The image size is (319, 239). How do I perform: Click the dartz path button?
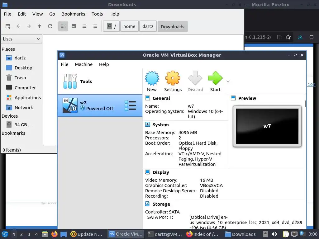coord(148,26)
